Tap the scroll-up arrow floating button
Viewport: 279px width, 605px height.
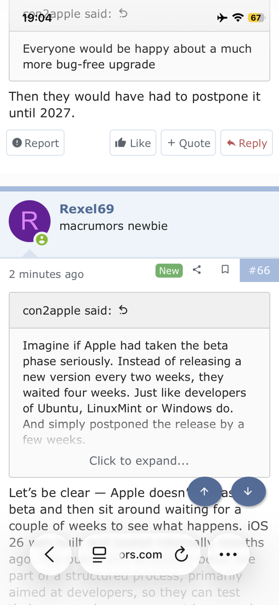(204, 492)
